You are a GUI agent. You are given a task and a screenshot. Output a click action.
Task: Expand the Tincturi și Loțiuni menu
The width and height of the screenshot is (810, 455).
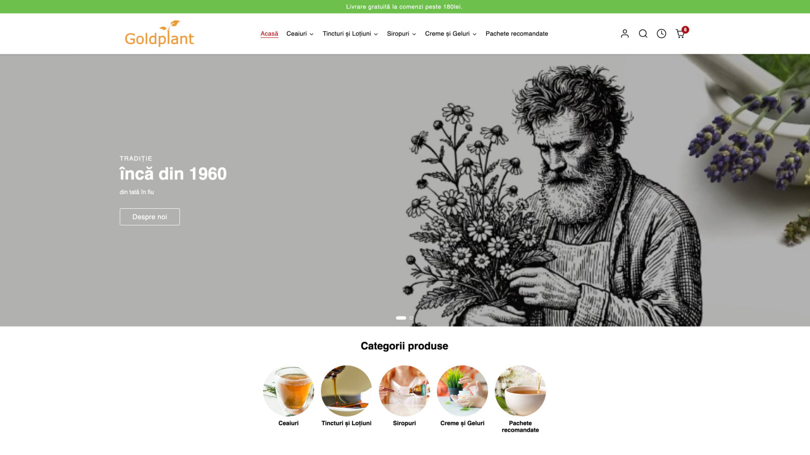tap(350, 34)
